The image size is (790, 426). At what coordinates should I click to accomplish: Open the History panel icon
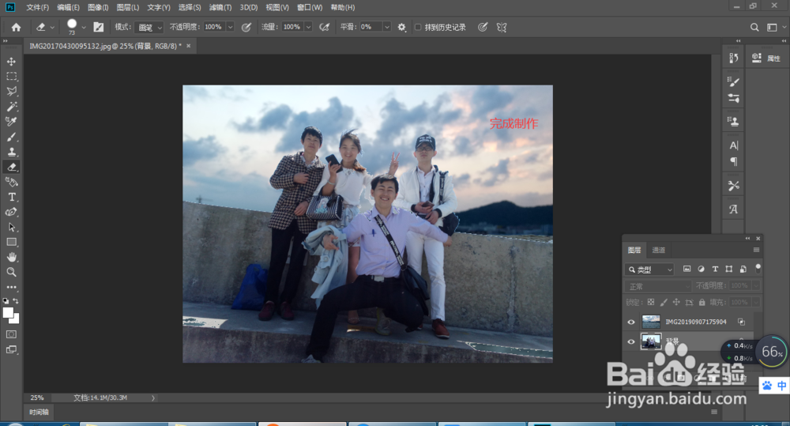click(x=734, y=58)
